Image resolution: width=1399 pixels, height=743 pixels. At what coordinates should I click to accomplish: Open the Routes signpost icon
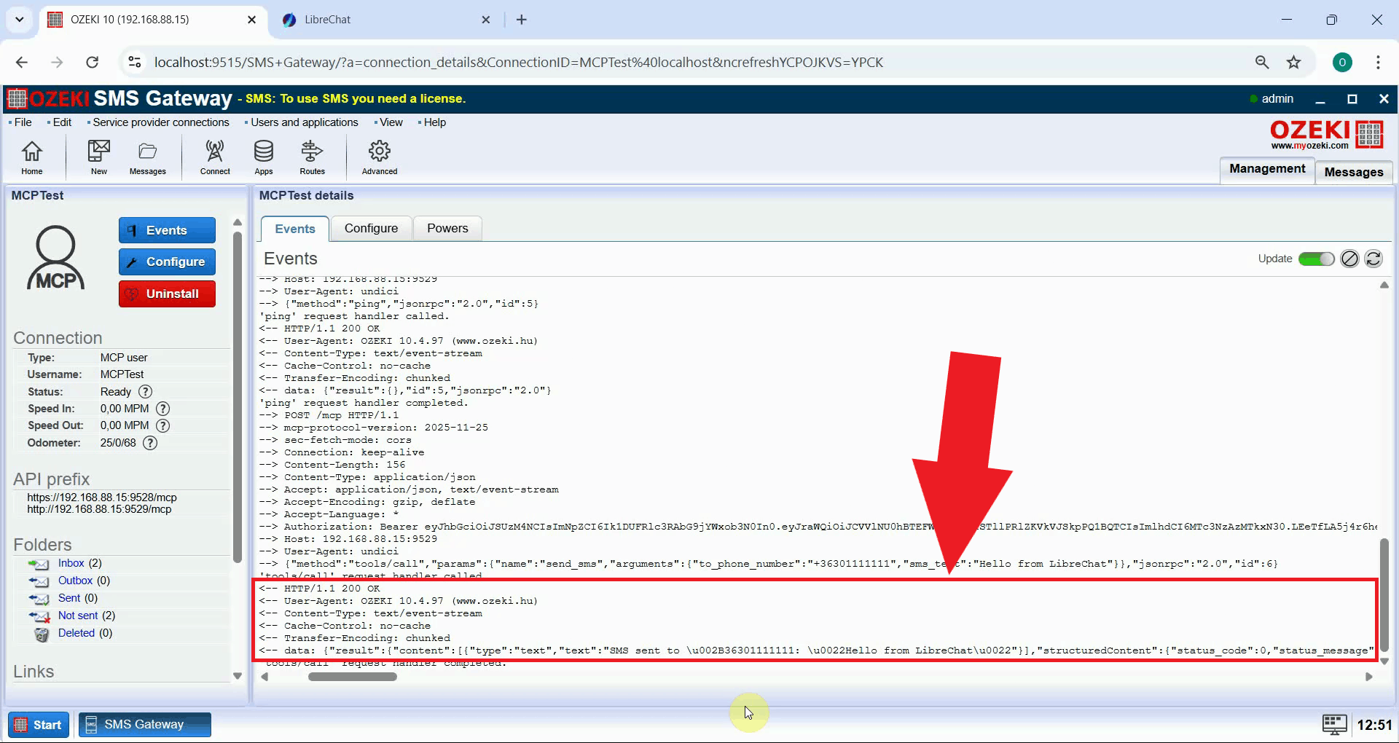pos(312,157)
